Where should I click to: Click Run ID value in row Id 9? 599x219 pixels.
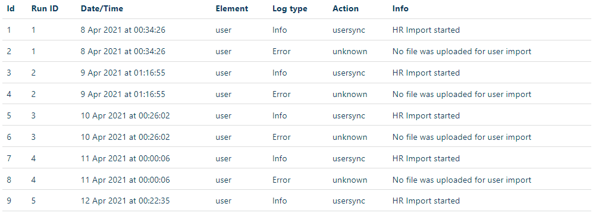34,201
